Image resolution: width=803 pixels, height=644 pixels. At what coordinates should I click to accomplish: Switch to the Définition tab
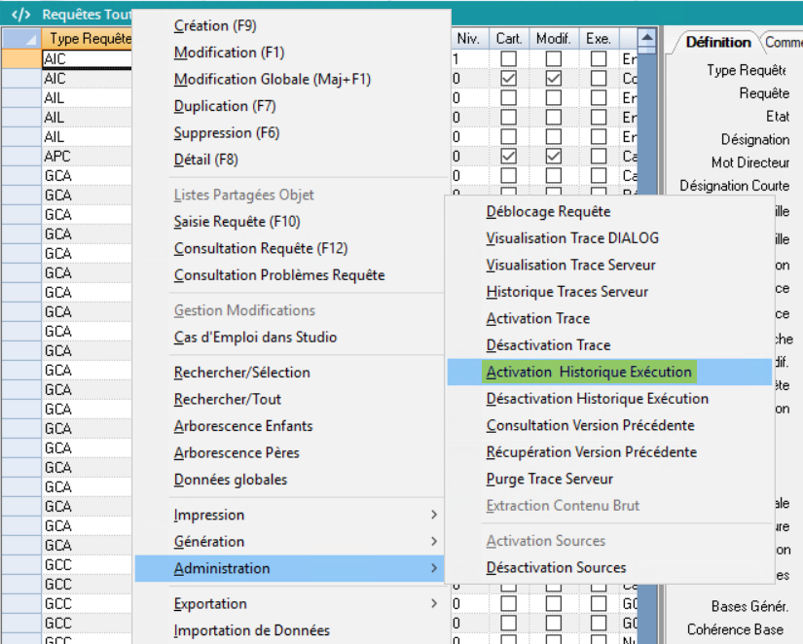[717, 42]
